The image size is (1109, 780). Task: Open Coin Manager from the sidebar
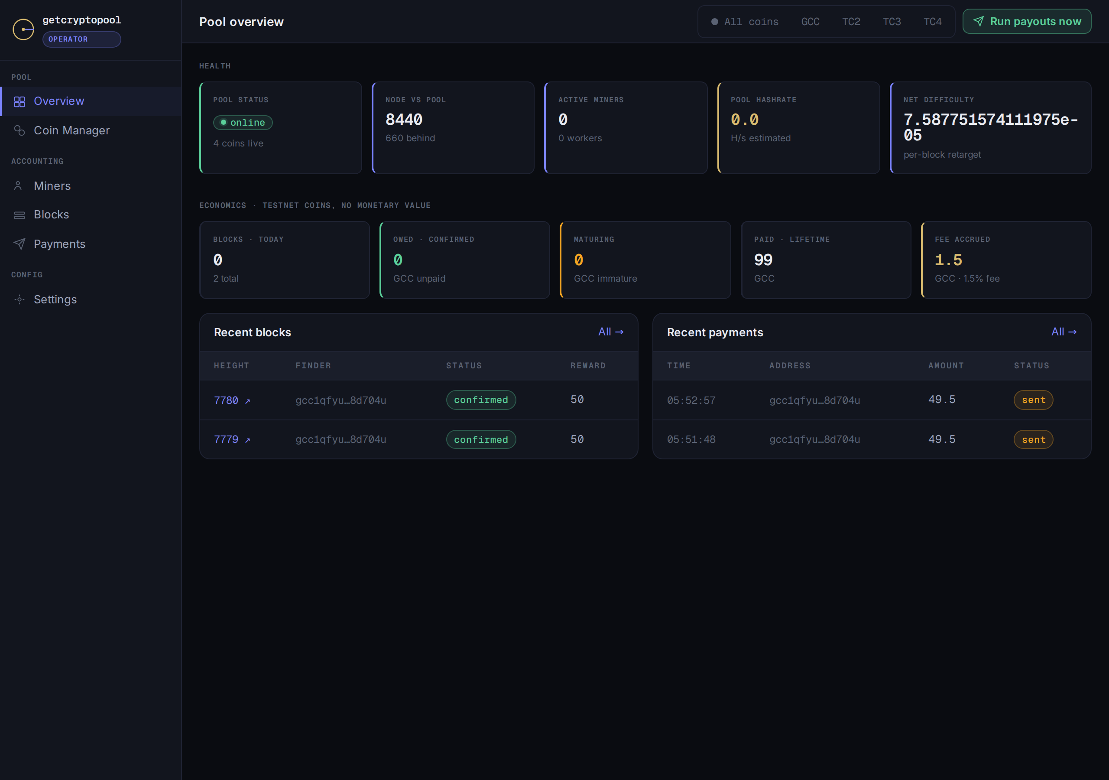[91, 130]
